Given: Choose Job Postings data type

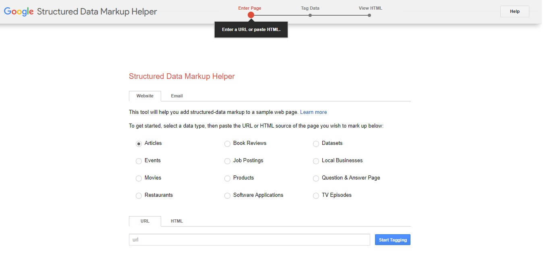Looking at the screenshot, I should pos(227,161).
